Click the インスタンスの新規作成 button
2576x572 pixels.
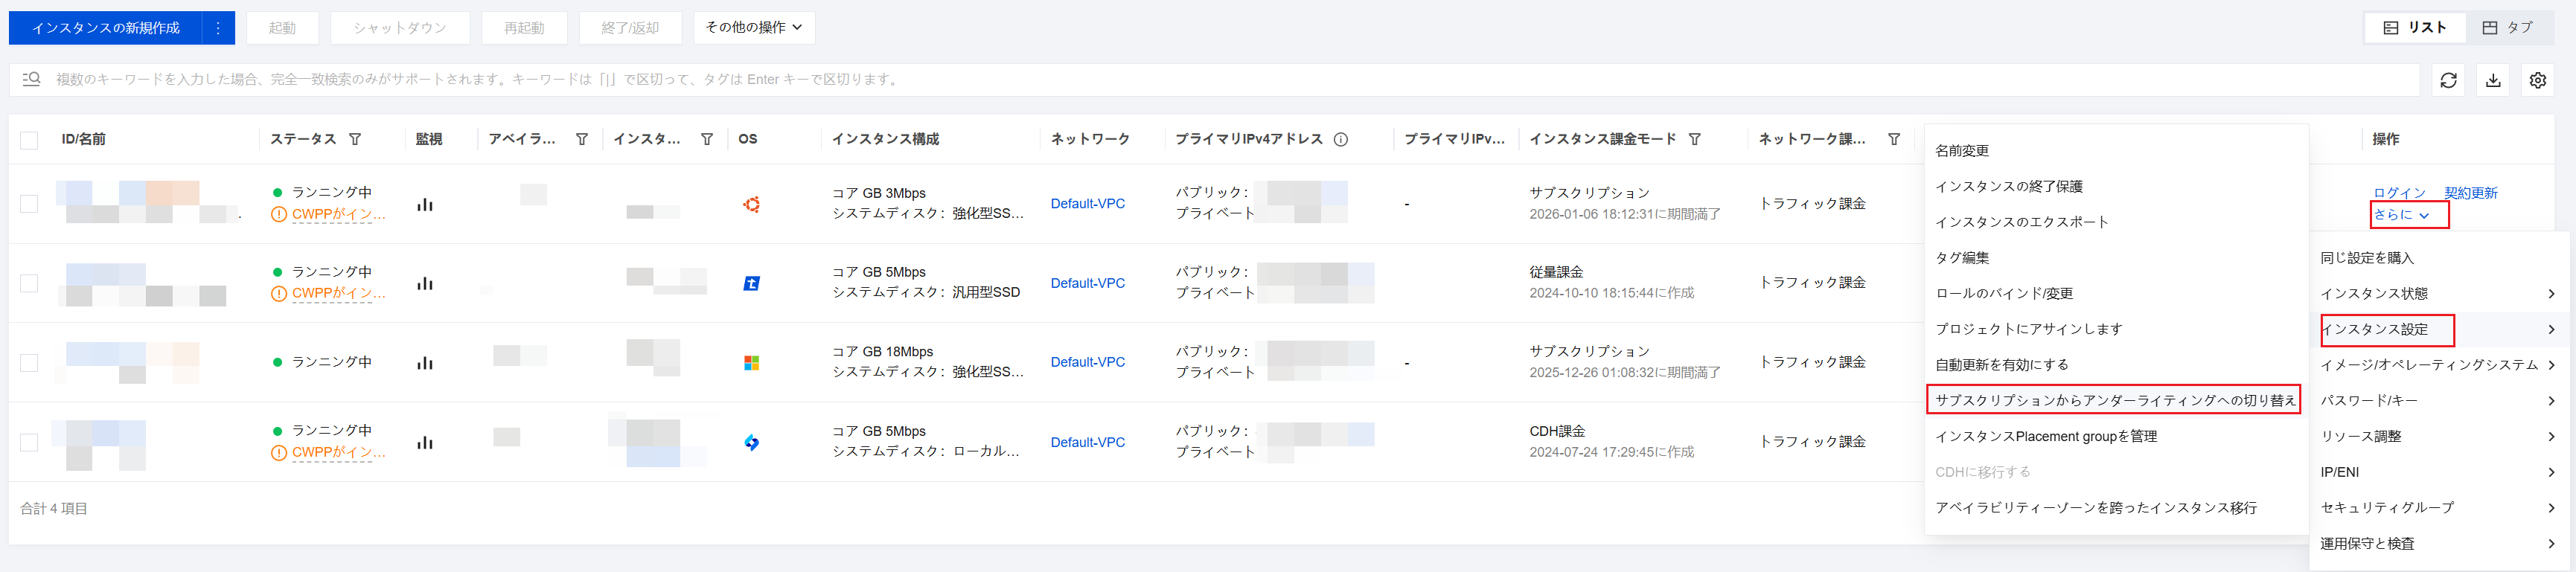tap(106, 28)
